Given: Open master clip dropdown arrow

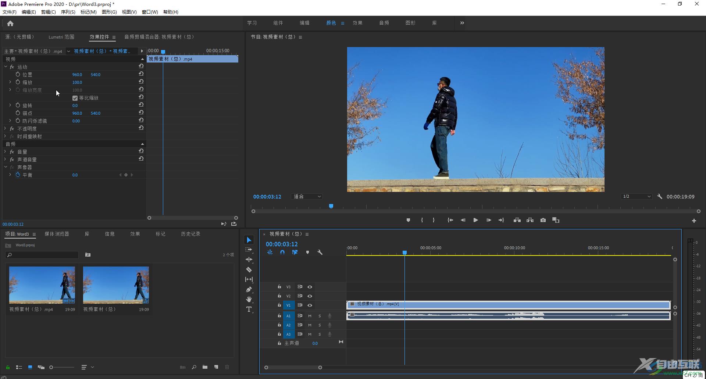Looking at the screenshot, I should point(68,51).
